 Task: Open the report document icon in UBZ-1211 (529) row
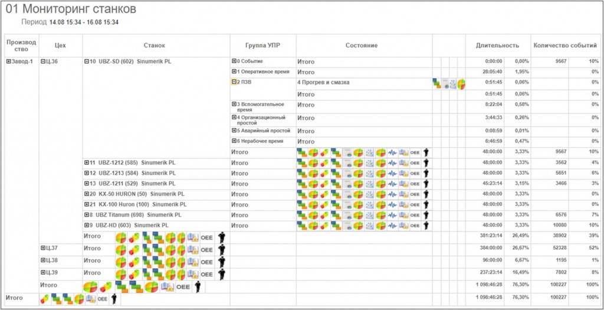point(347,184)
